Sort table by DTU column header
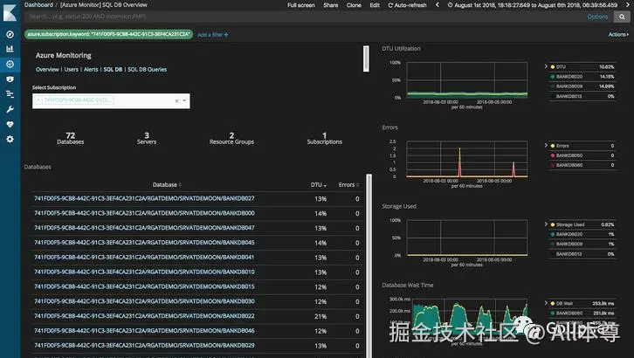This screenshot has height=358, width=634. [318, 184]
